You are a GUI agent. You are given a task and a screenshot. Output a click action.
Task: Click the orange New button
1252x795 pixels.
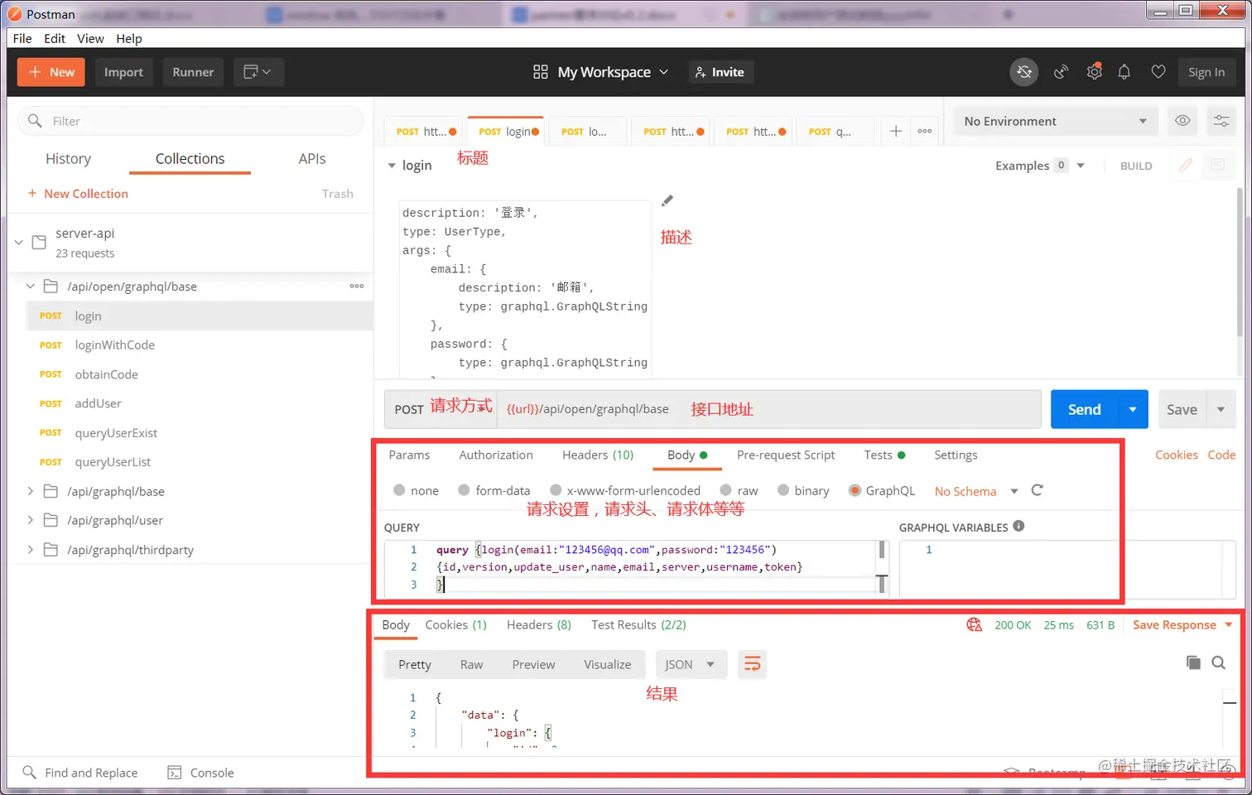tap(51, 72)
